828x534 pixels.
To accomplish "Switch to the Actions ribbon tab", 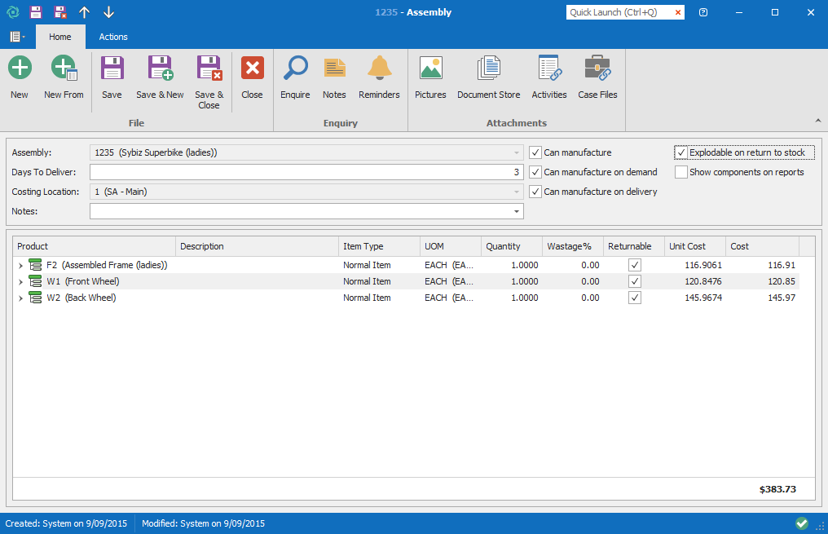I will [113, 37].
